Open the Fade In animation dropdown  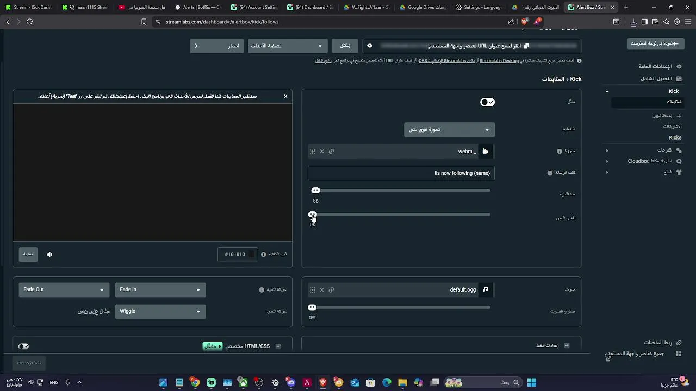tap(160, 289)
